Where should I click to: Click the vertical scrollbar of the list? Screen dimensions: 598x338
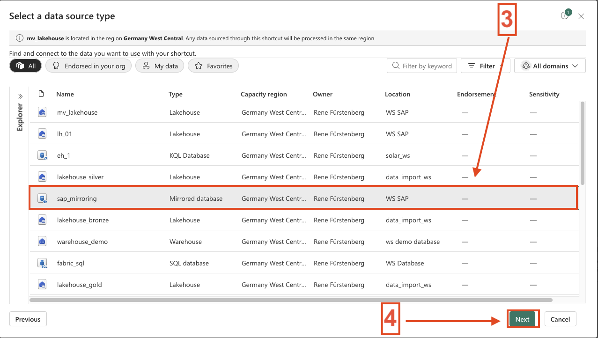click(582, 143)
